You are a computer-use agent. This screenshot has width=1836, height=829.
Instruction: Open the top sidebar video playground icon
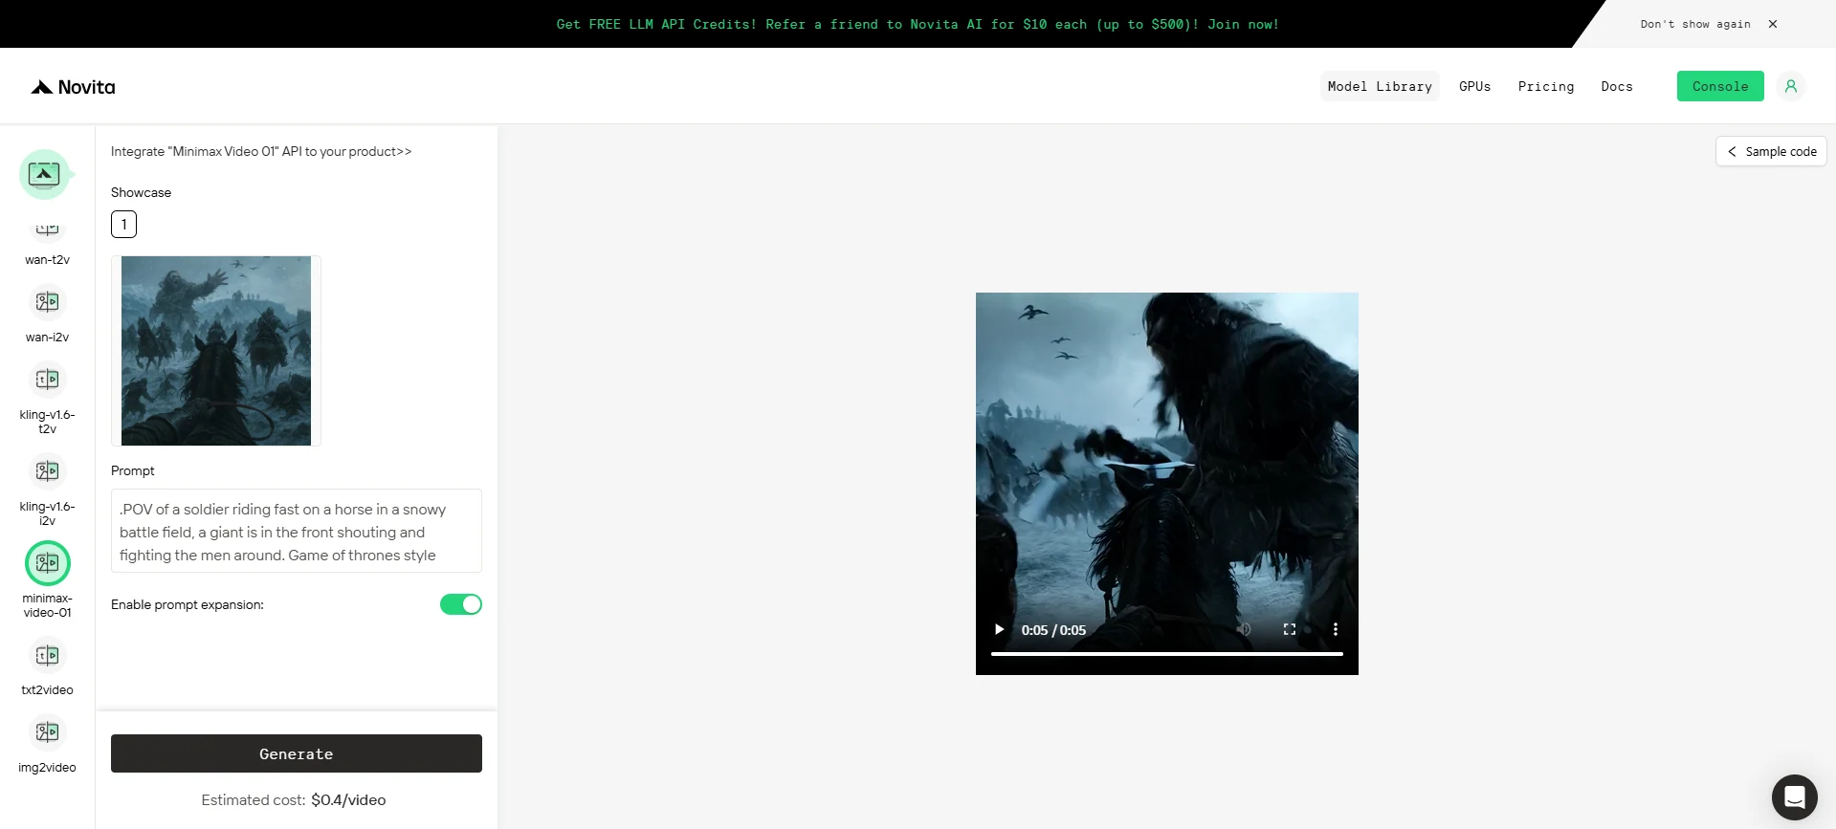[x=44, y=174]
